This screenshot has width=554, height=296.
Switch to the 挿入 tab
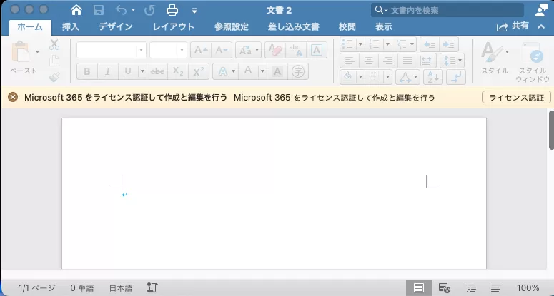click(71, 26)
